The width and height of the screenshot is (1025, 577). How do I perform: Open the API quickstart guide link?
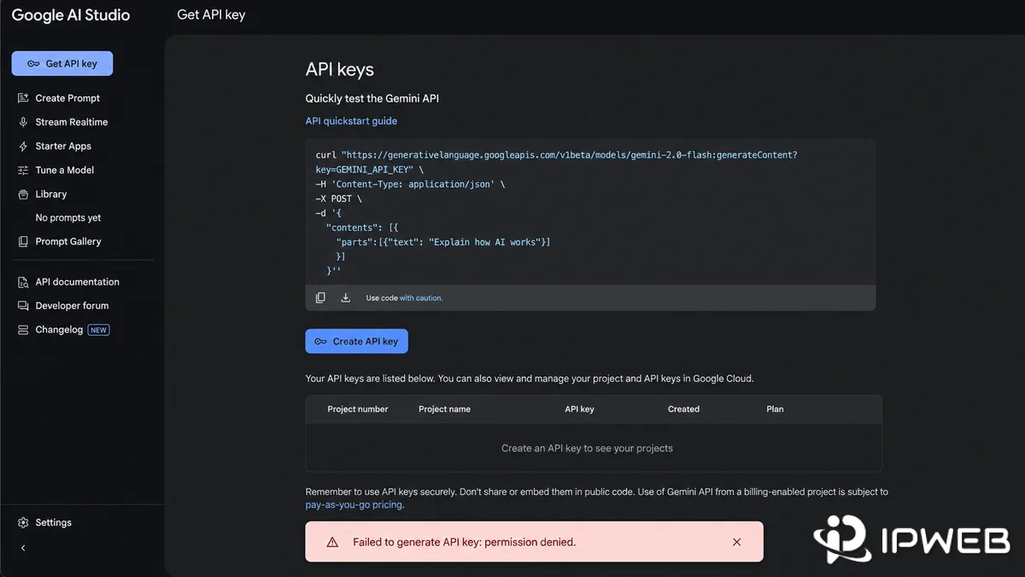(x=351, y=121)
